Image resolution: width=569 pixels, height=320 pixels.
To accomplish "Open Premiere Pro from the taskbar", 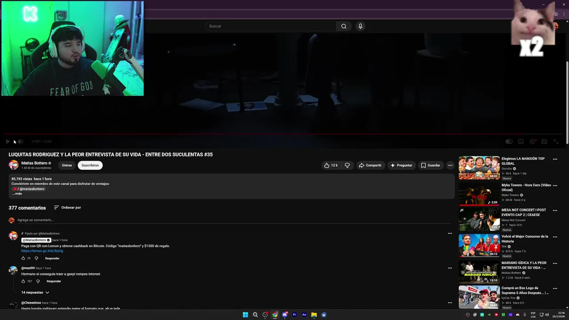I will [294, 315].
